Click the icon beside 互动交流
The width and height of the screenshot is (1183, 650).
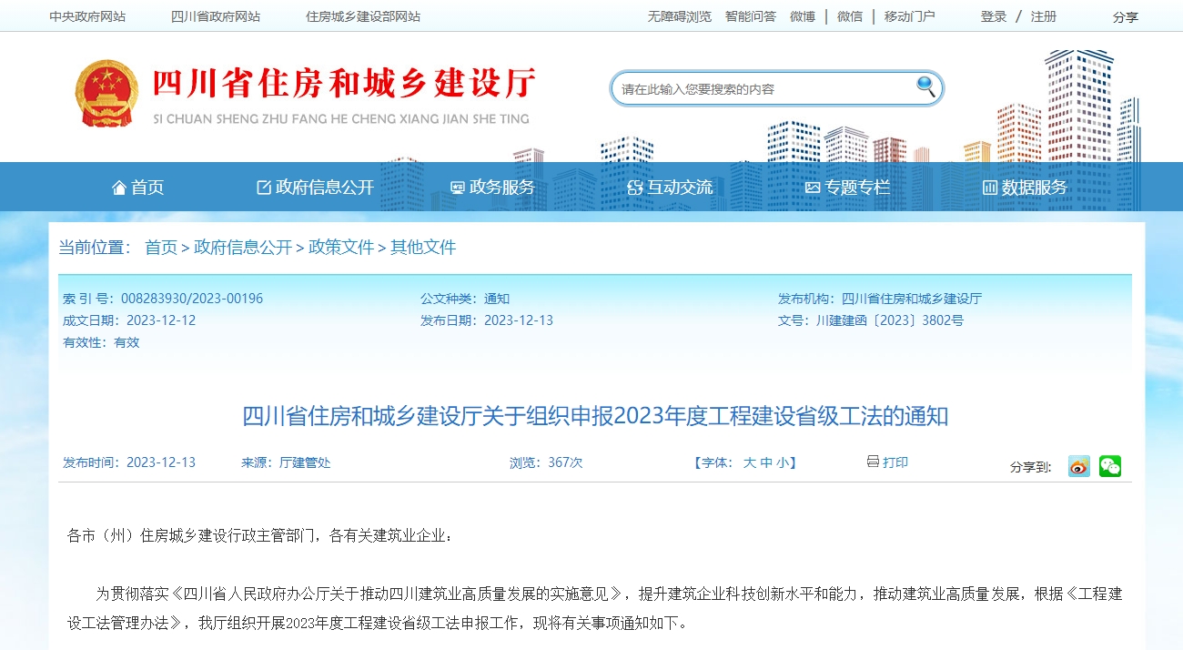coord(634,187)
